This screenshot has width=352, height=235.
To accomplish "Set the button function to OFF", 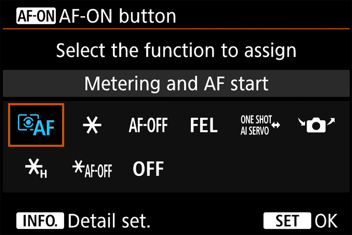I will 148,169.
